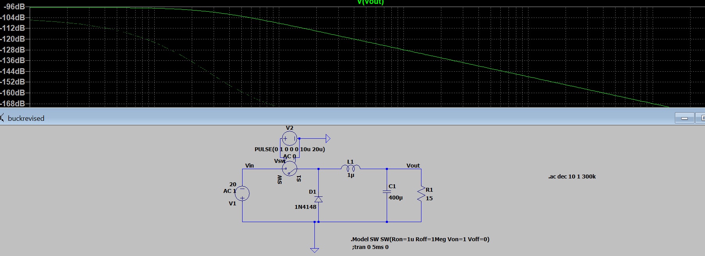Click the 1N4148 diode model text
The width and height of the screenshot is (705, 256).
[305, 207]
